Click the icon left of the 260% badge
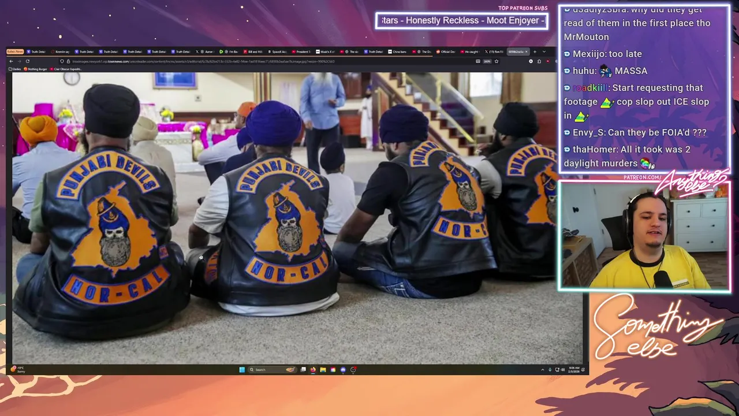This screenshot has width=739, height=416. (478, 61)
